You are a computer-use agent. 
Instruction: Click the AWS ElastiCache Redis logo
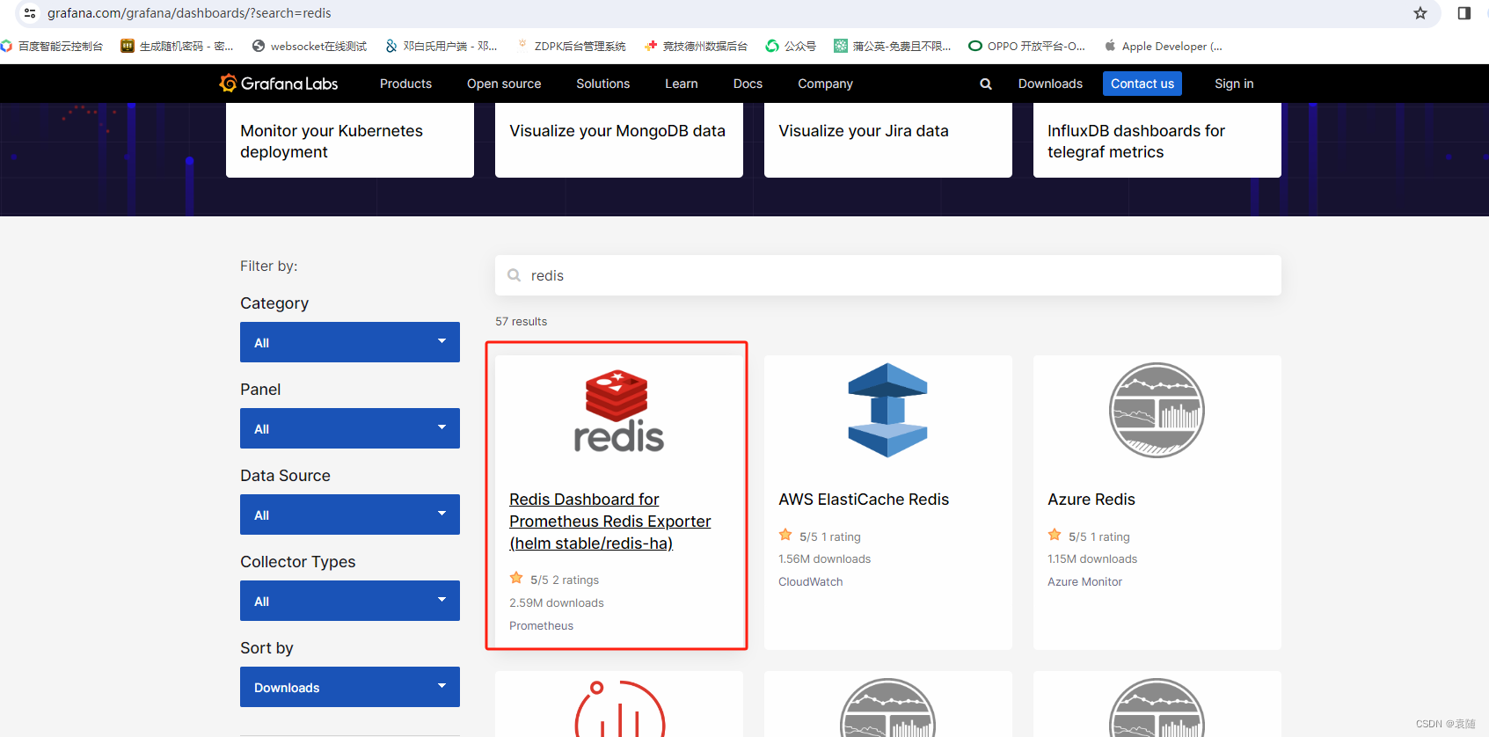[x=887, y=410]
